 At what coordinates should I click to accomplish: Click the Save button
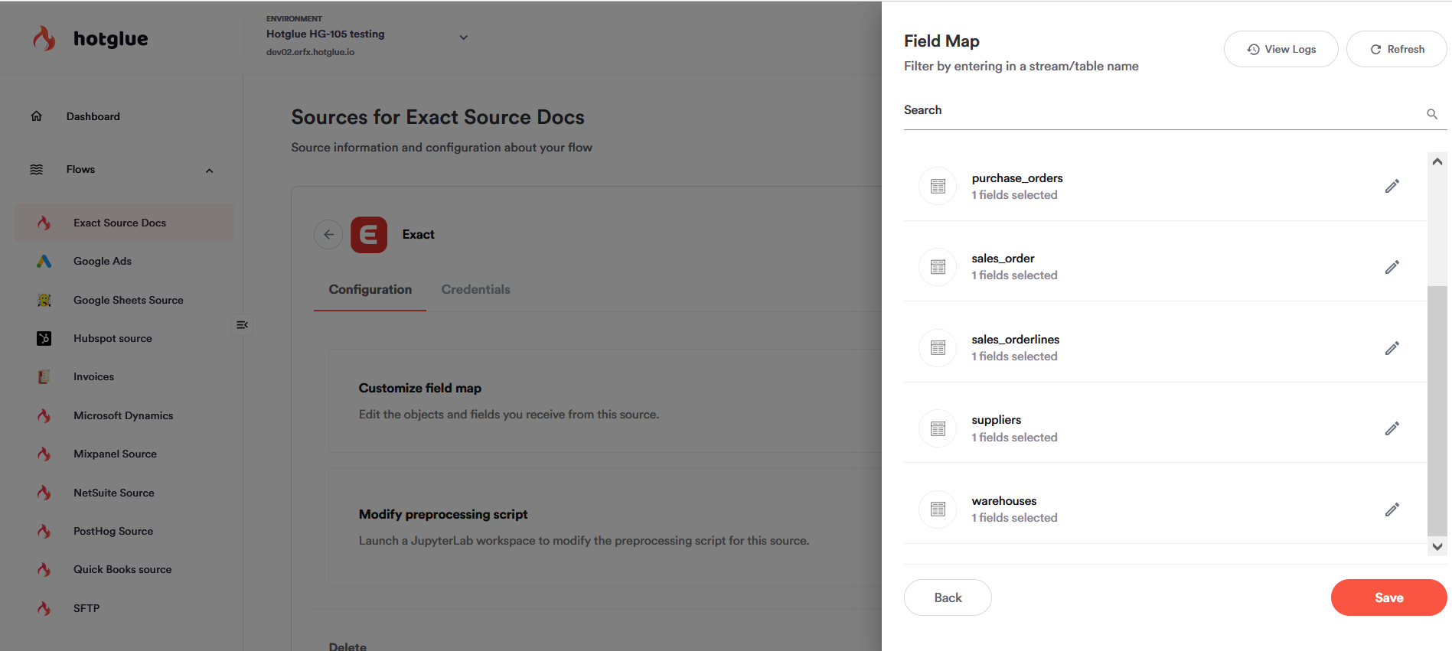coord(1388,597)
